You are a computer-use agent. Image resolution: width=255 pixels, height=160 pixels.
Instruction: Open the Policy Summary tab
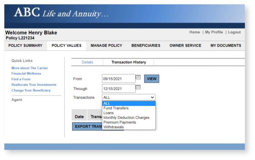[25, 45]
